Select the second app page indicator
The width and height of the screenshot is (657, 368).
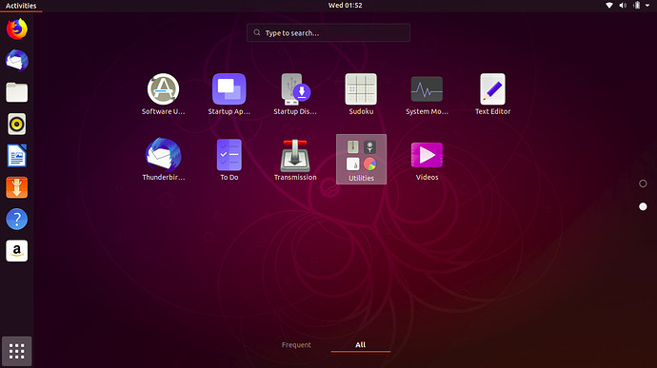click(643, 206)
